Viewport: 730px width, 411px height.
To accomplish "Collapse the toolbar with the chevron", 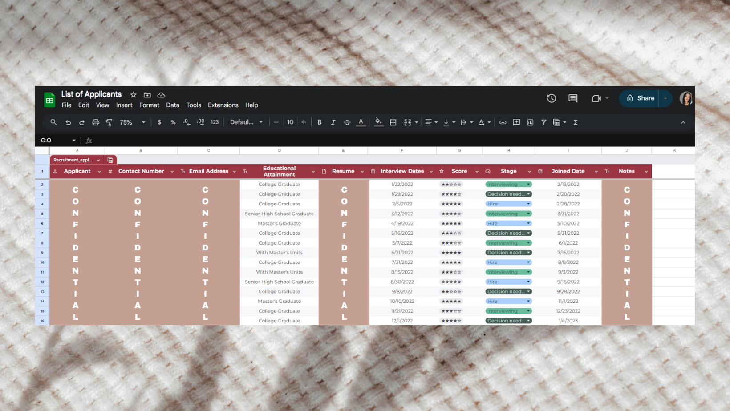I will (683, 122).
